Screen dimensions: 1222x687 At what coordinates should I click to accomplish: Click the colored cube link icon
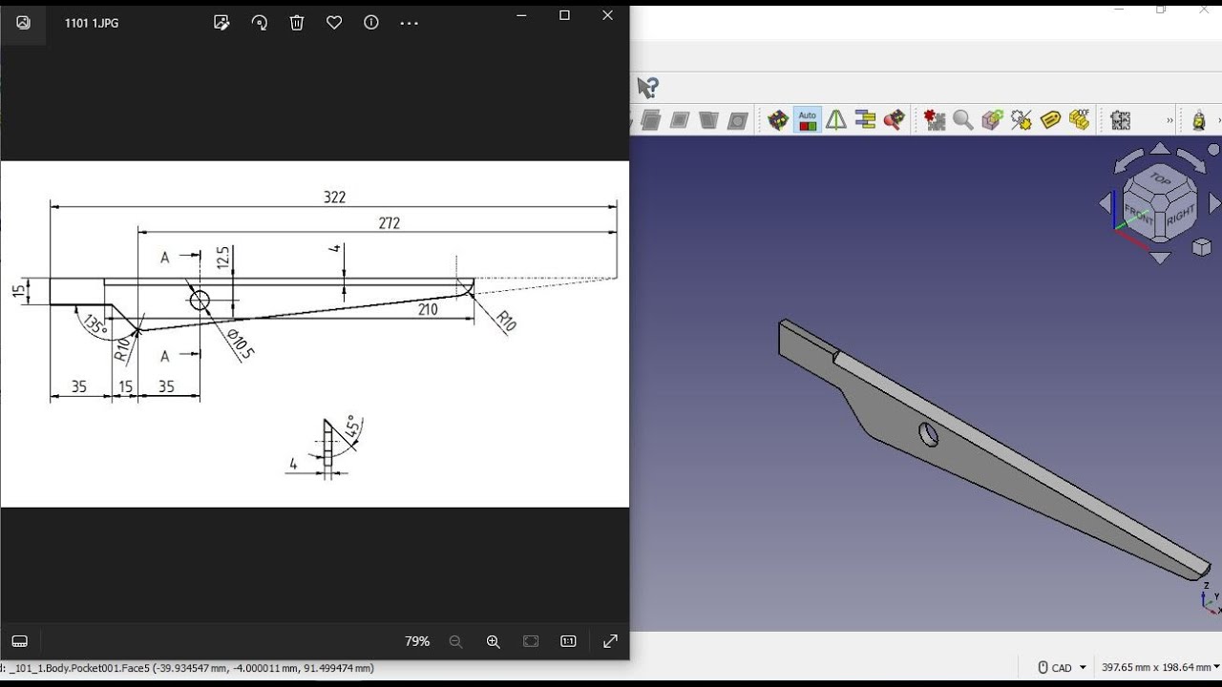778,120
